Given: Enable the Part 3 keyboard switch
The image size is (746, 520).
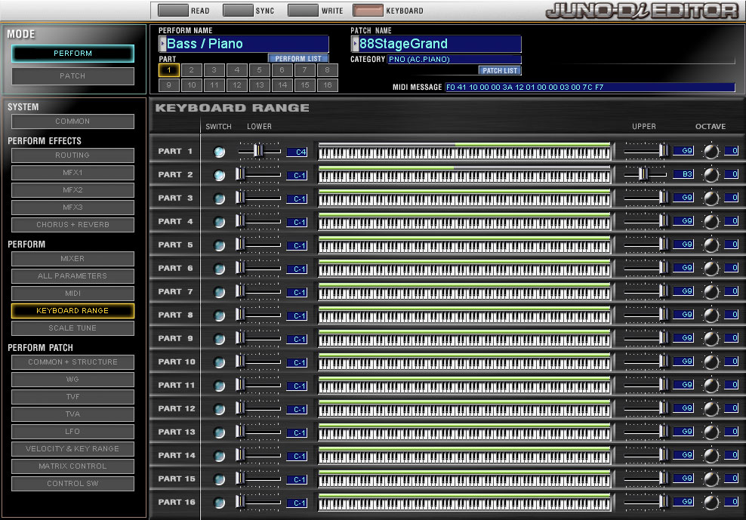Looking at the screenshot, I should click(x=219, y=198).
